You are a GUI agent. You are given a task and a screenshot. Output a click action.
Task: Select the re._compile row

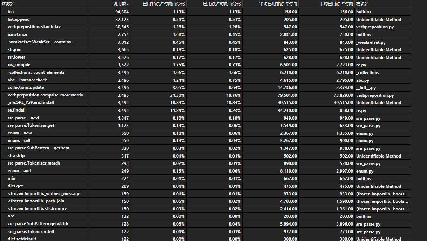pos(19,65)
